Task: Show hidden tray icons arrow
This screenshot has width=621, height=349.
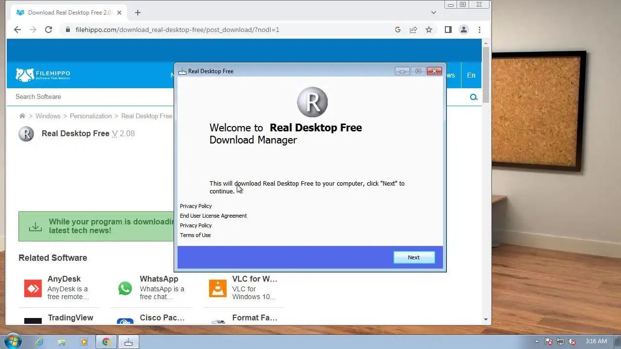Action: pos(537,341)
